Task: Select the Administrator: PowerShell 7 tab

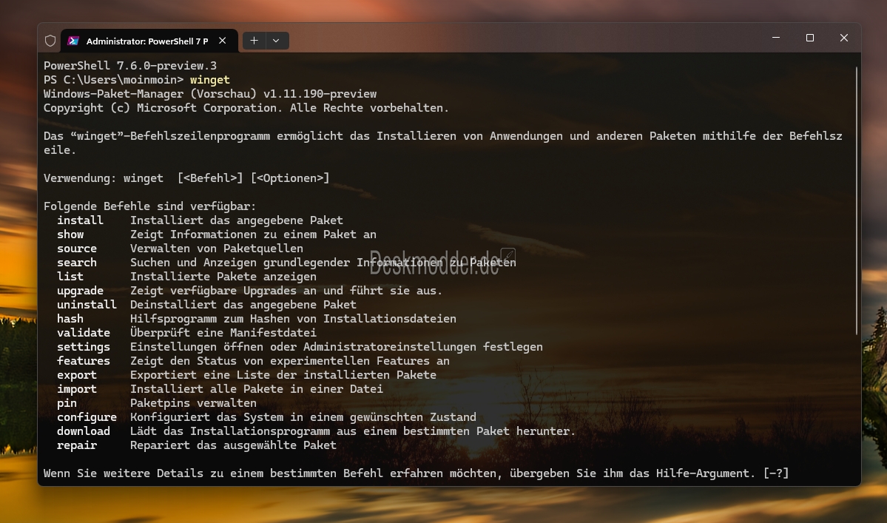Action: click(x=149, y=41)
